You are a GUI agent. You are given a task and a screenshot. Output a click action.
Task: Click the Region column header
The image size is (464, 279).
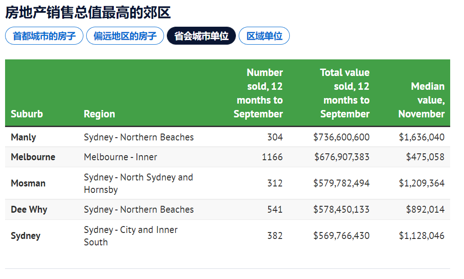(100, 114)
